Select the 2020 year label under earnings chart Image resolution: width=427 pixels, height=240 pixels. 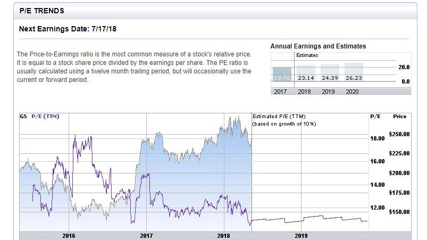click(353, 92)
